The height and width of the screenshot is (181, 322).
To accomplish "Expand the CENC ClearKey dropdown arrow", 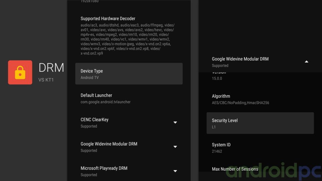I will pos(175,122).
